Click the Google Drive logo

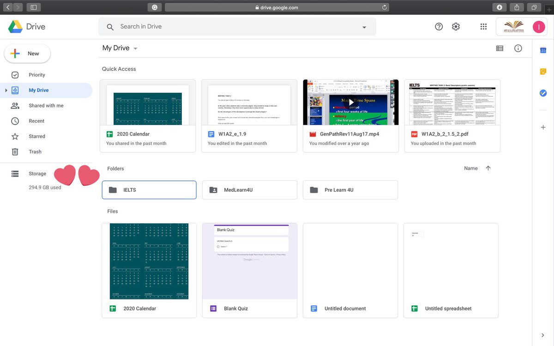tap(15, 27)
